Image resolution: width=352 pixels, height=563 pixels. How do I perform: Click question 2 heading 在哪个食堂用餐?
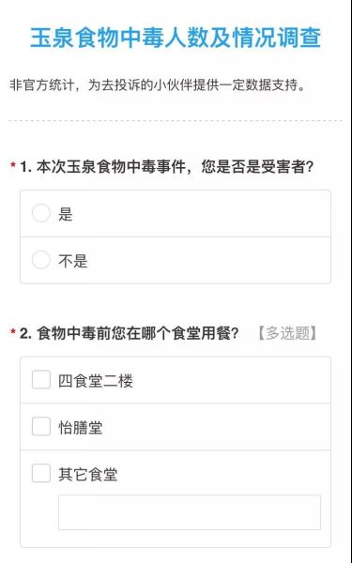click(x=129, y=333)
